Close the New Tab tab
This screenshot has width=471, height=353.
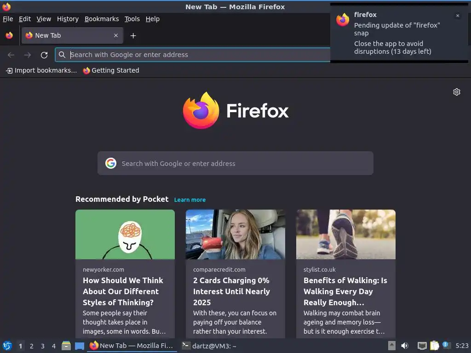[x=116, y=35]
